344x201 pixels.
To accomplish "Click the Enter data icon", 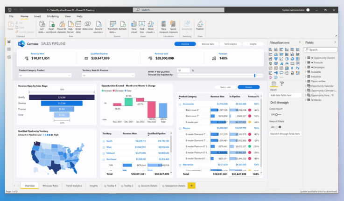I will [78, 24].
